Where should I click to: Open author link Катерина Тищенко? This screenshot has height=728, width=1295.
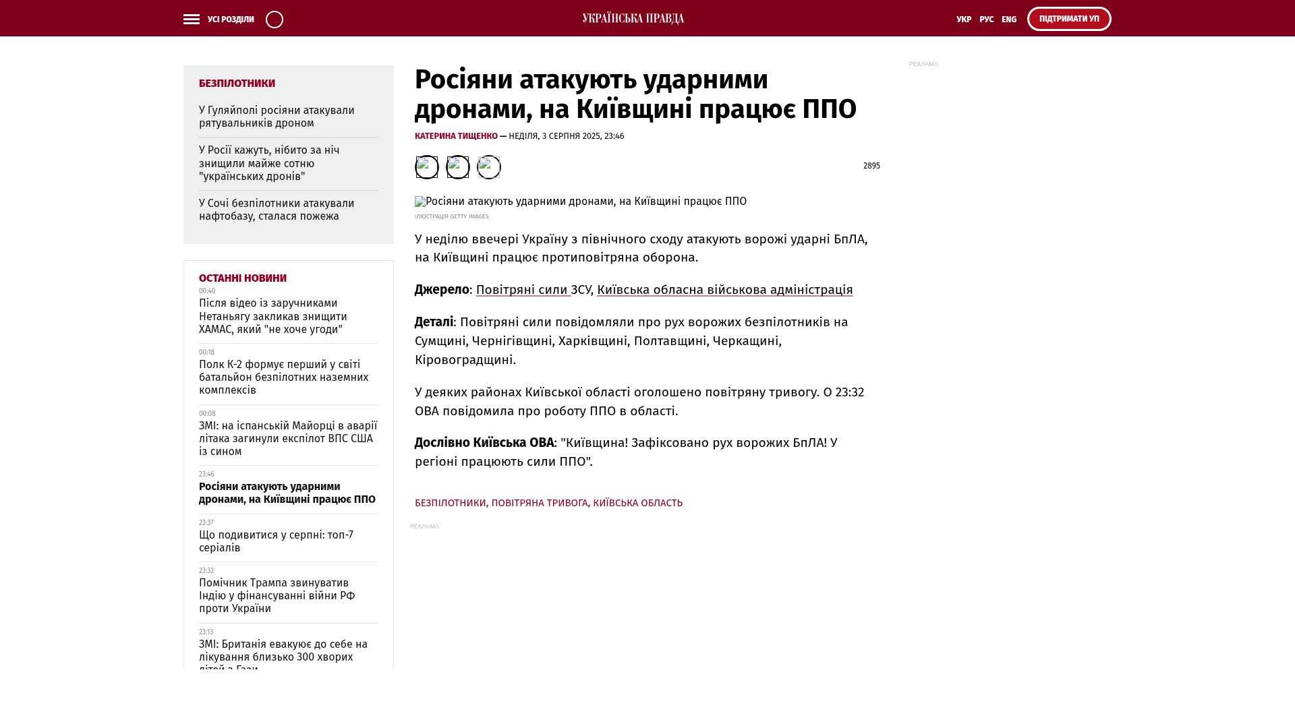456,136
